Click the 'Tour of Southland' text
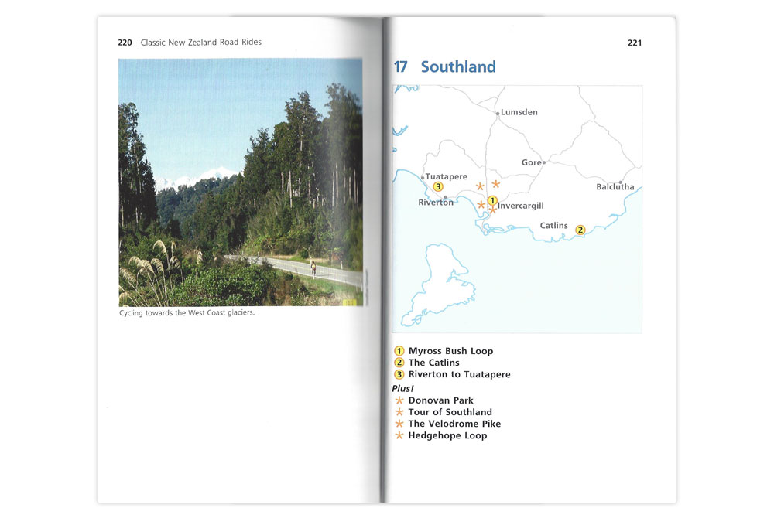 click(x=450, y=411)
